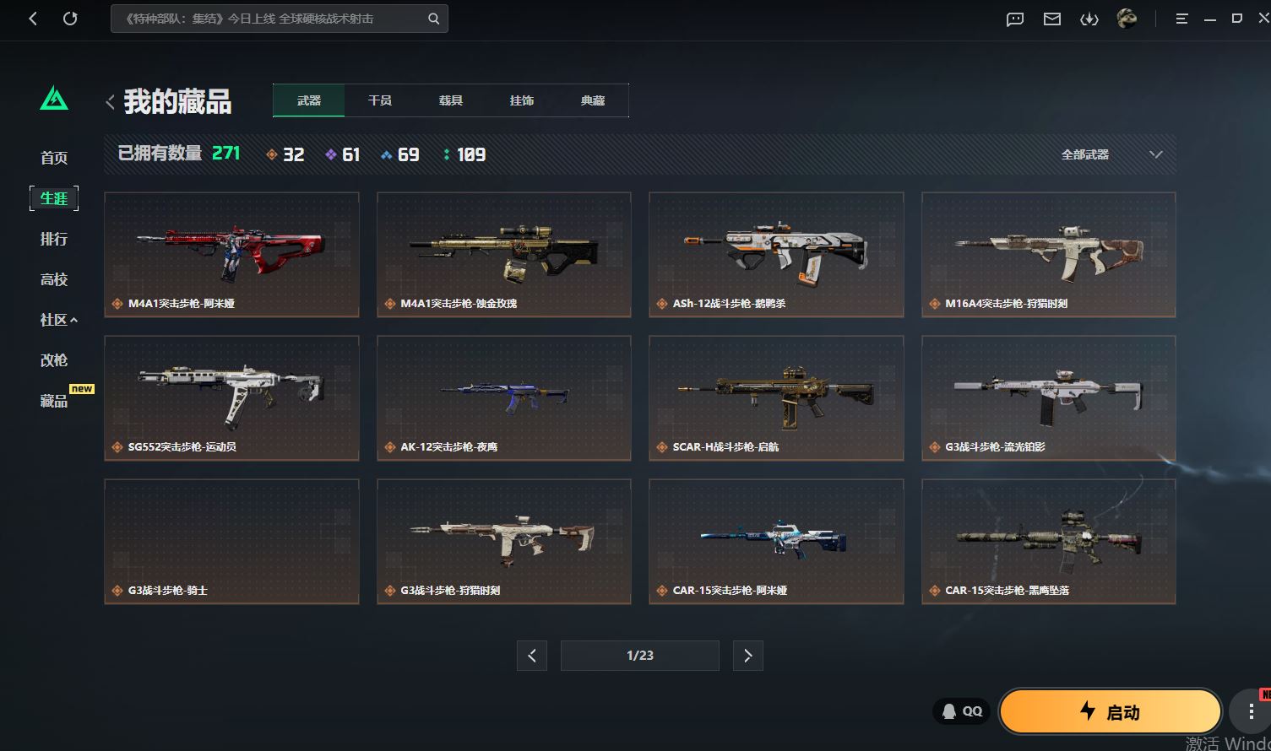This screenshot has height=751, width=1271.
Task: Click the green triangle app logo
Action: tap(54, 99)
